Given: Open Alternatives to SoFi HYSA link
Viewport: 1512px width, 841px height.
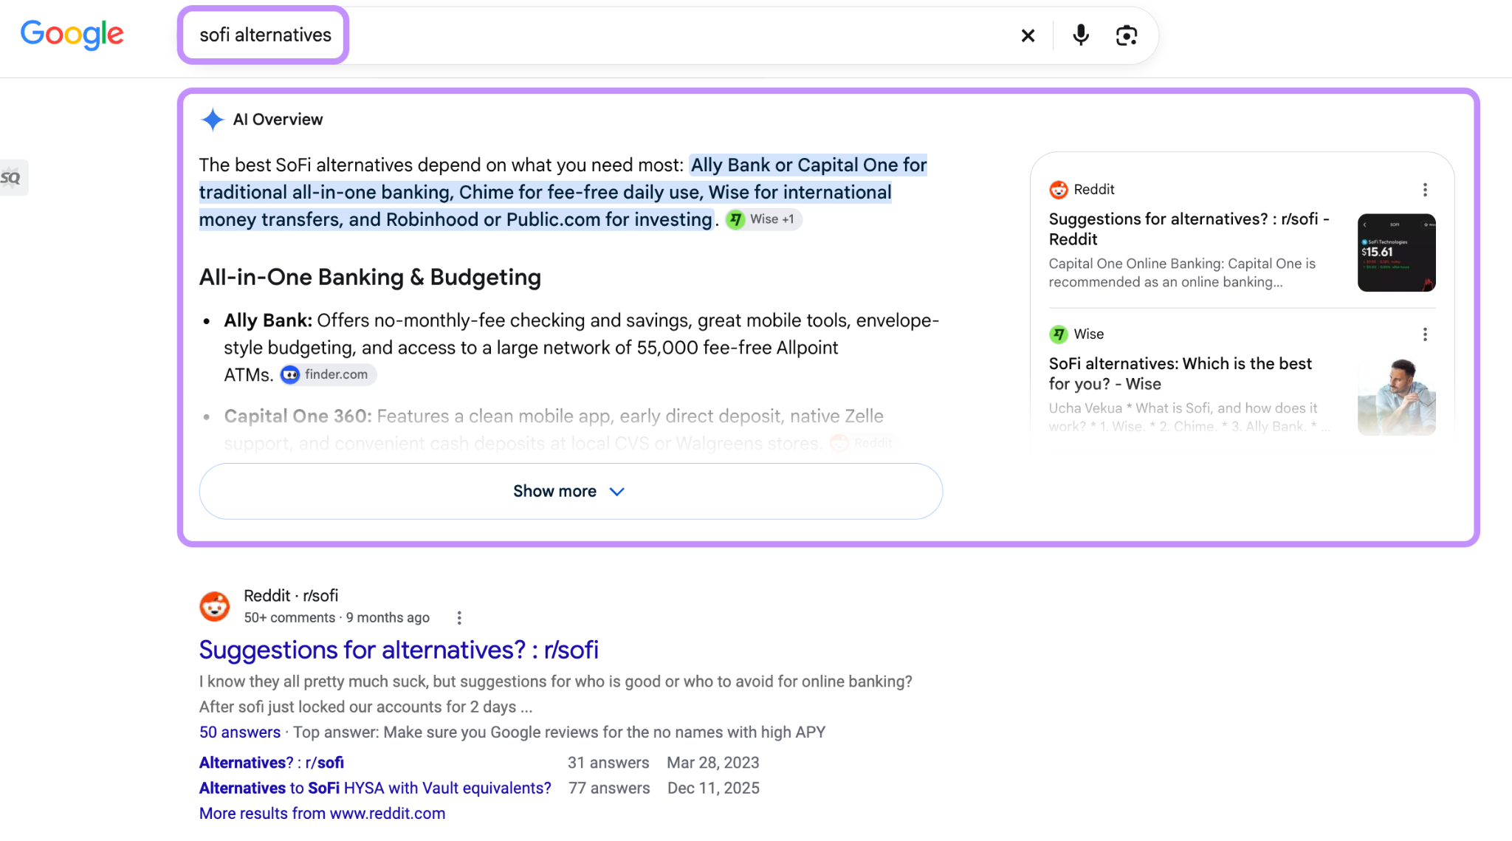Looking at the screenshot, I should point(375,788).
